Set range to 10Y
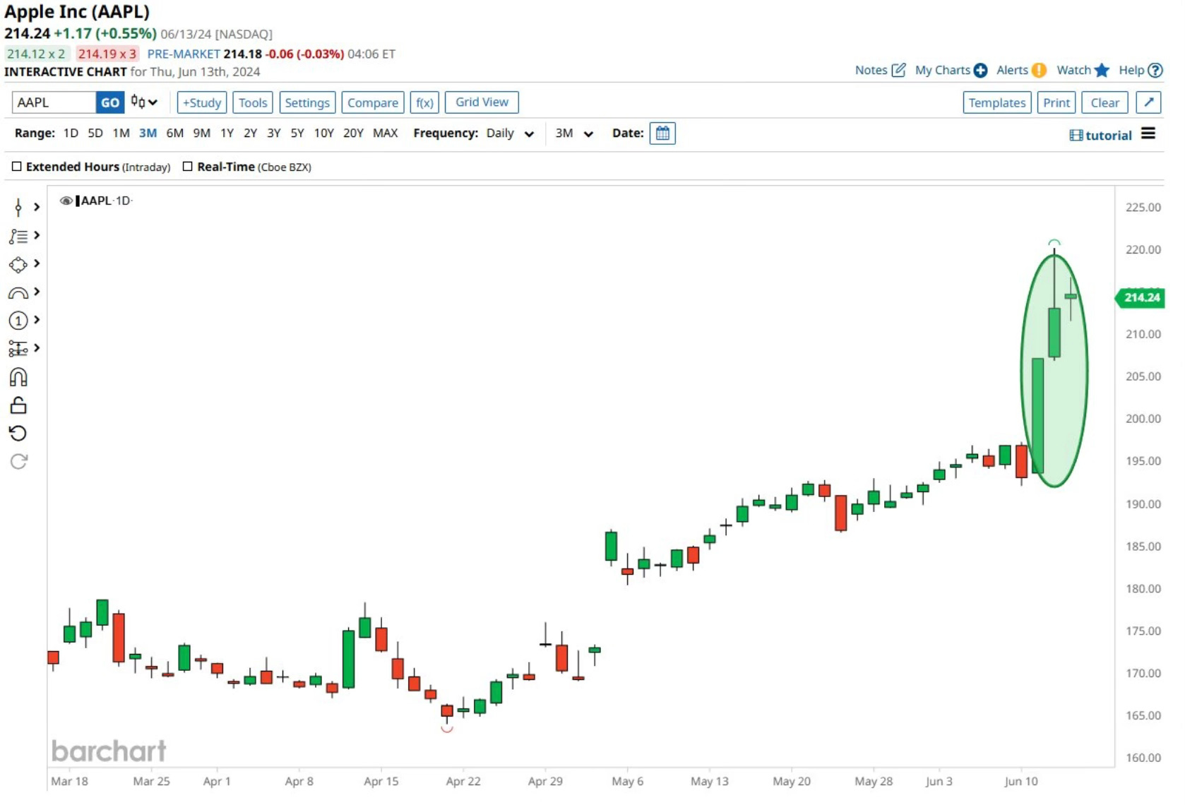Image resolution: width=1185 pixels, height=805 pixels. [x=324, y=133]
